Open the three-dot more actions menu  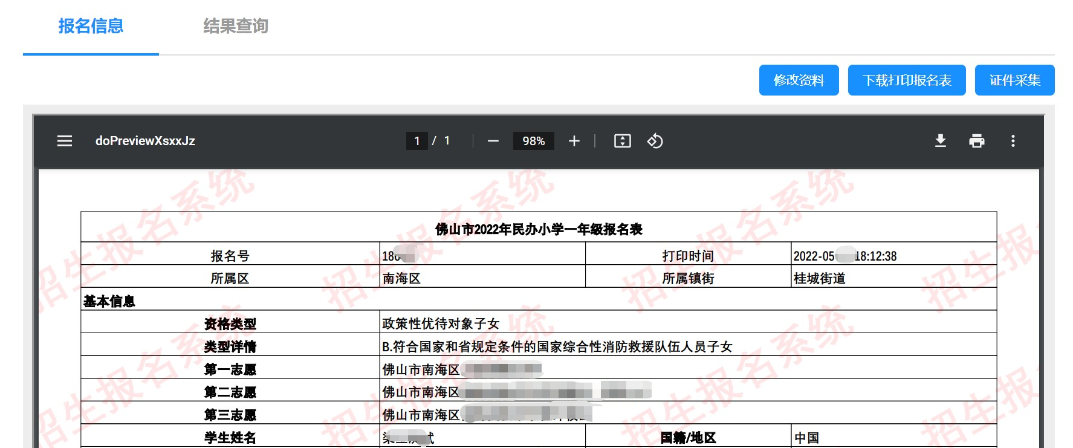tap(1013, 141)
